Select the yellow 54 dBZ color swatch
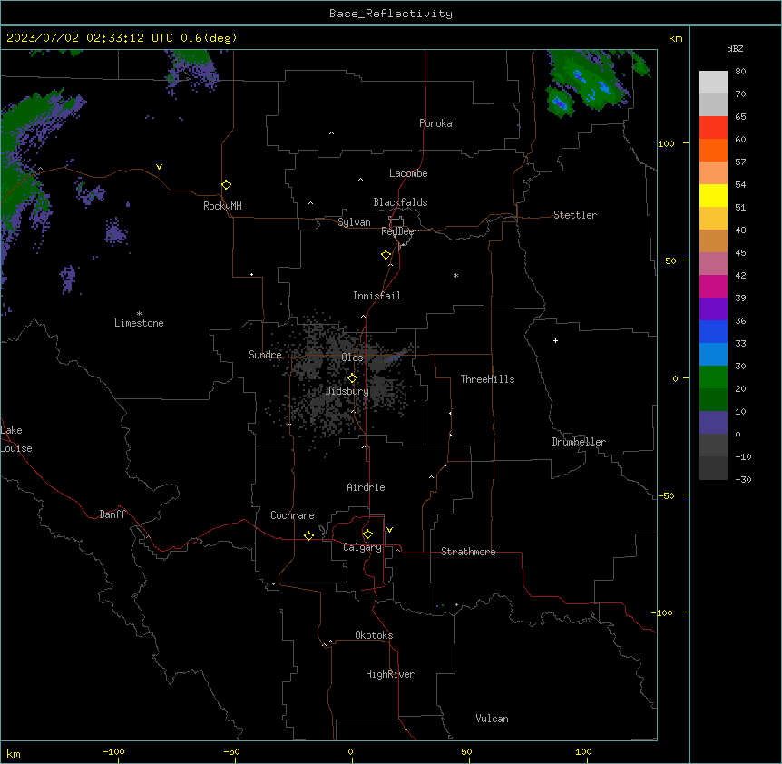 [x=713, y=195]
